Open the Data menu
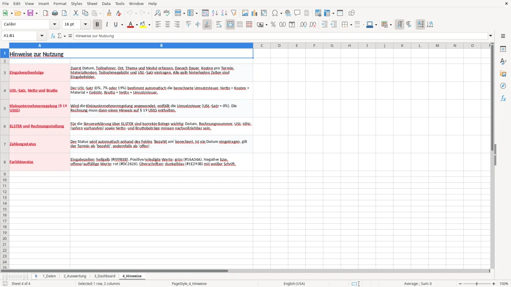The height and width of the screenshot is (287, 511). pos(106,3)
